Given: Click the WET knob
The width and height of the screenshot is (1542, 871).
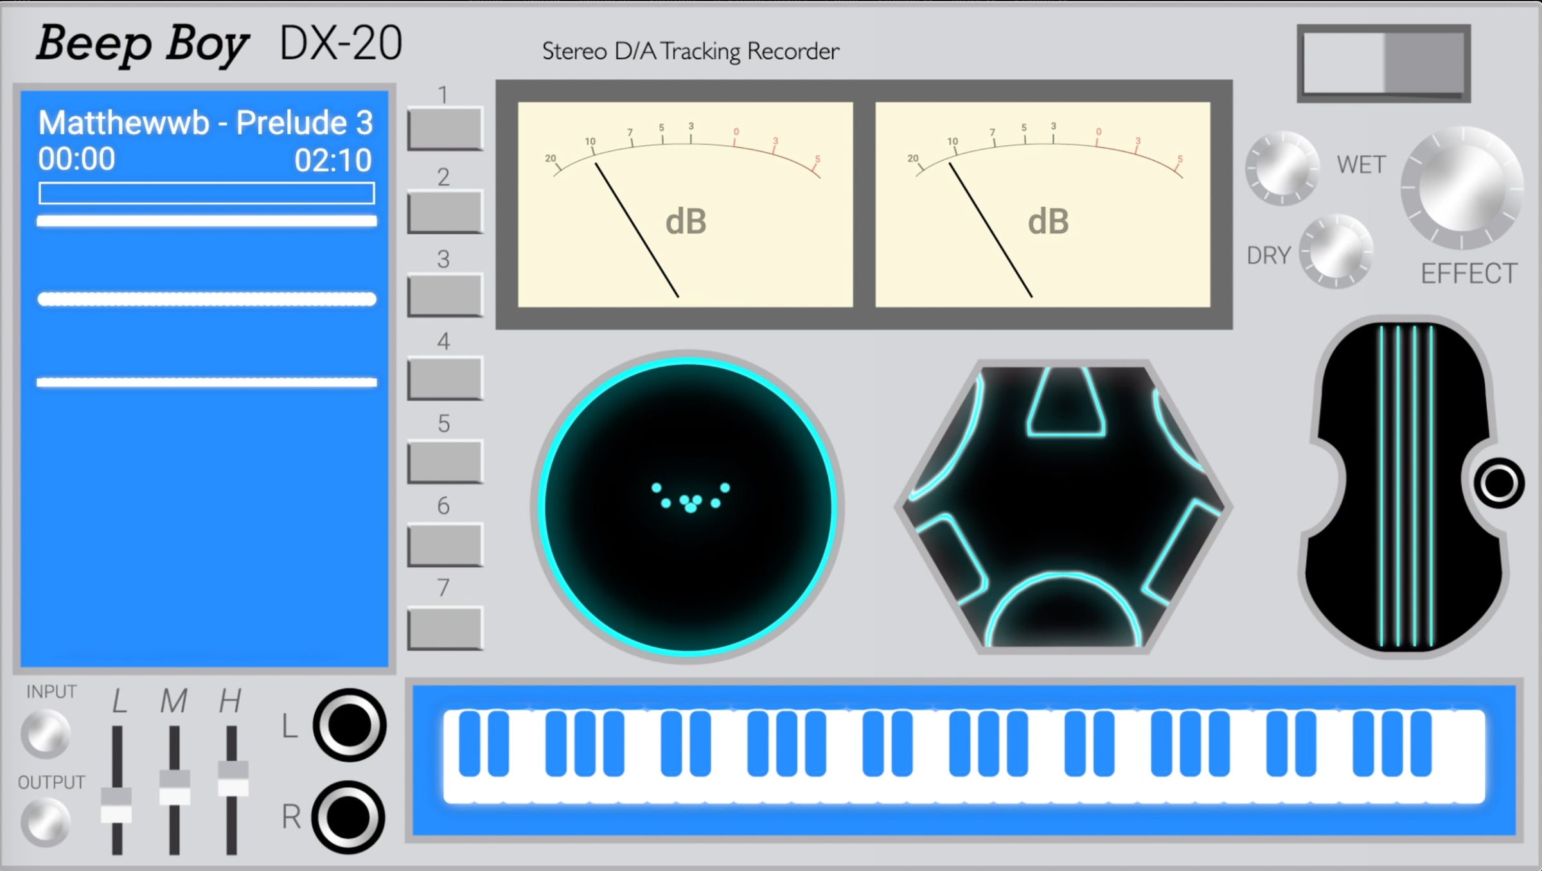Looking at the screenshot, I should click(x=1282, y=168).
